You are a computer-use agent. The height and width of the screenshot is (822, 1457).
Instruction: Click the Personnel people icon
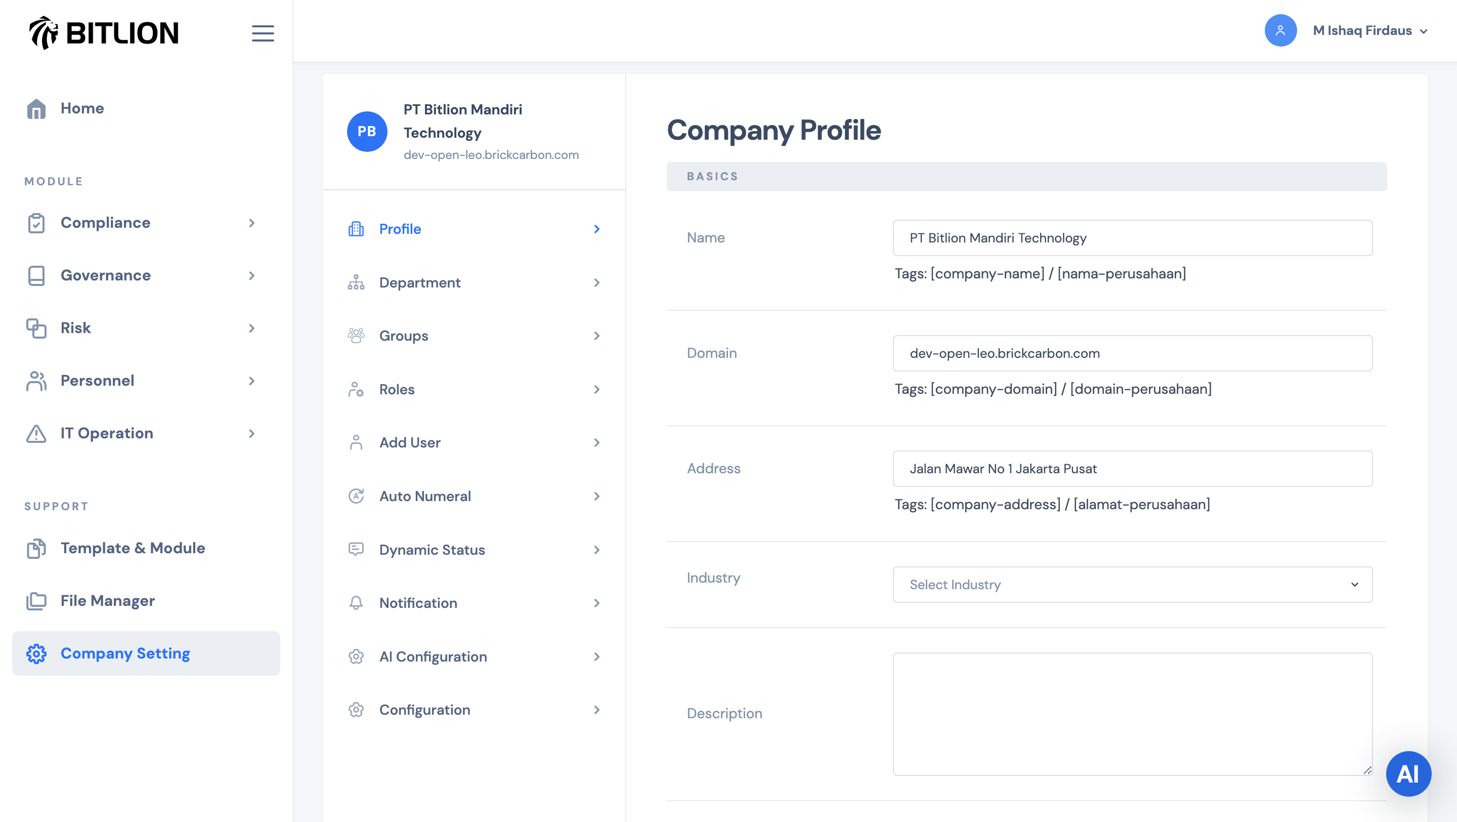36,381
